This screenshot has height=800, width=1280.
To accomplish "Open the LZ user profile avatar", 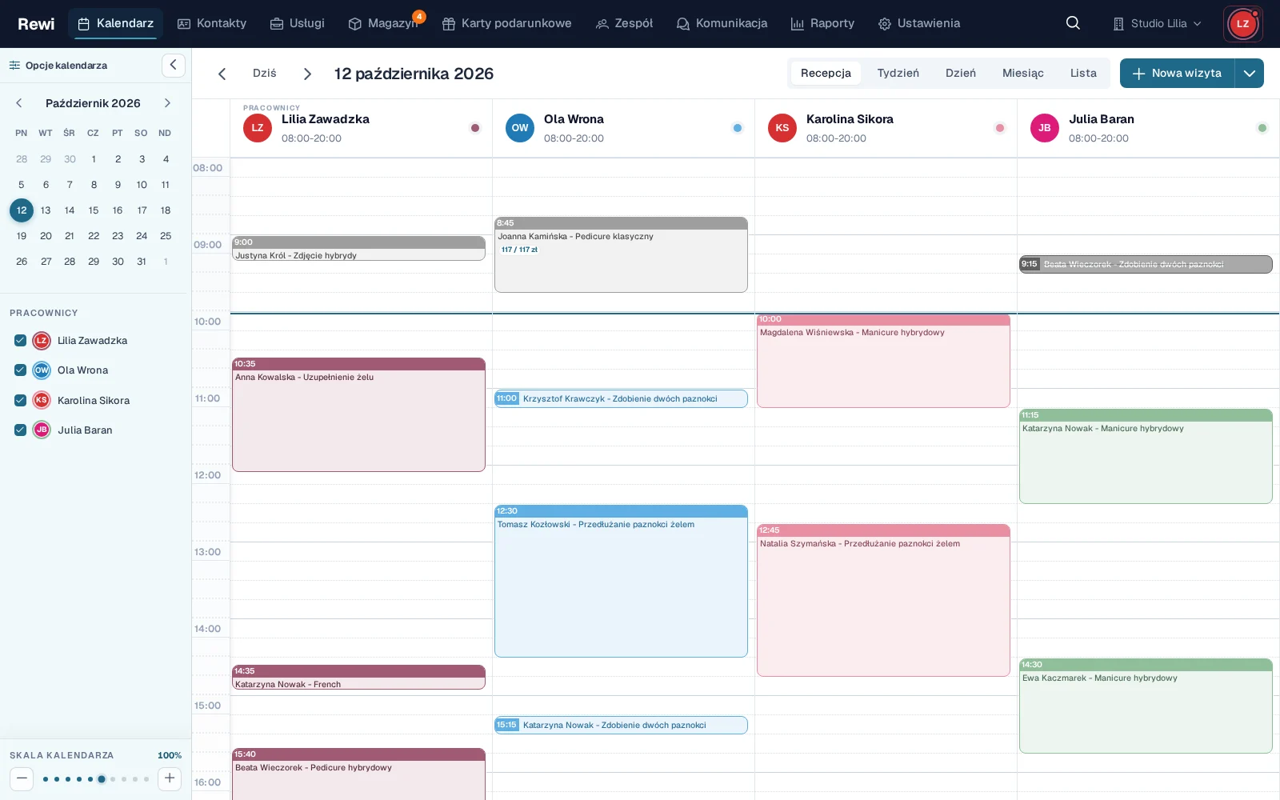I will pyautogui.click(x=1242, y=24).
